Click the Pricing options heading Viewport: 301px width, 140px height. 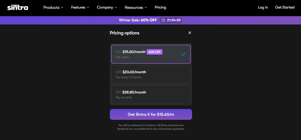pyautogui.click(x=125, y=33)
